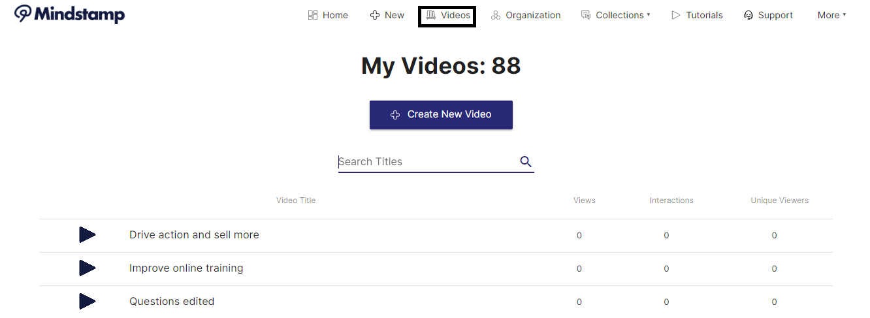Open the Videos tab
The image size is (870, 318).
[x=447, y=15]
